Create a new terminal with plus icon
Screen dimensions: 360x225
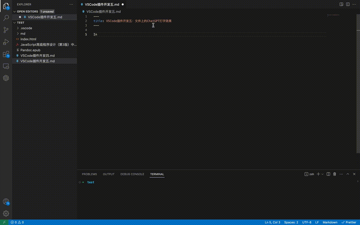click(318, 174)
